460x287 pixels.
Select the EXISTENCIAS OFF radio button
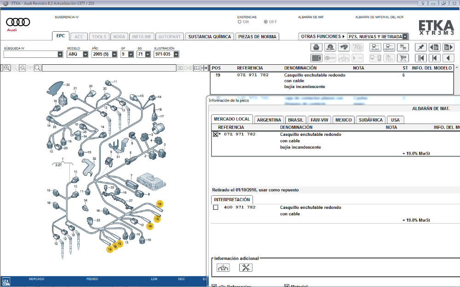pyautogui.click(x=266, y=22)
